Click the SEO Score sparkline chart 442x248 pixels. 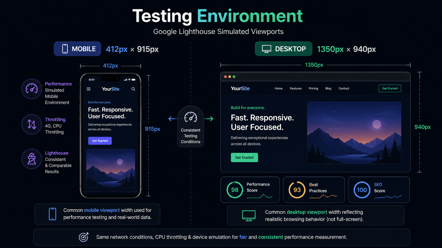pyautogui.click(x=388, y=197)
